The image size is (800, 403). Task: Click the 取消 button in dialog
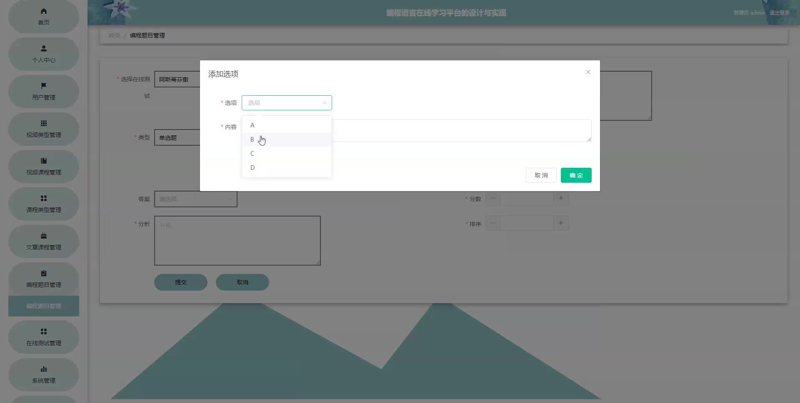(541, 175)
